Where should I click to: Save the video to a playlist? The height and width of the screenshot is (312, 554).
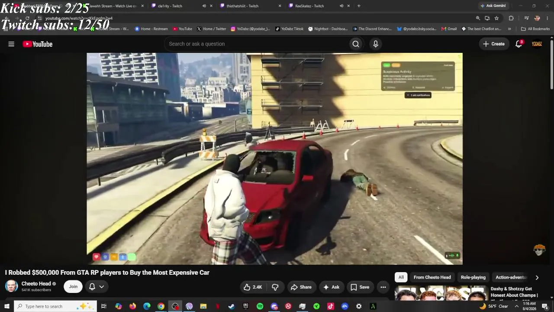360,287
